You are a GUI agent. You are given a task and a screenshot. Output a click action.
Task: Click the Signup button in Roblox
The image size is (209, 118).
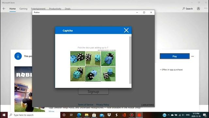click(x=93, y=92)
